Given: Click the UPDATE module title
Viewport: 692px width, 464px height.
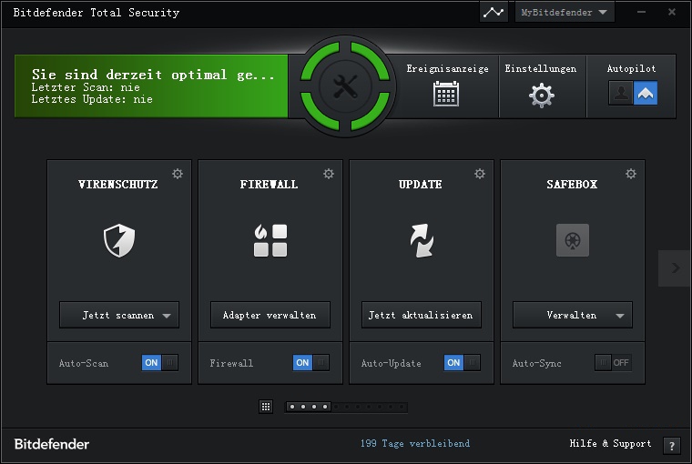Looking at the screenshot, I should click(x=420, y=185).
